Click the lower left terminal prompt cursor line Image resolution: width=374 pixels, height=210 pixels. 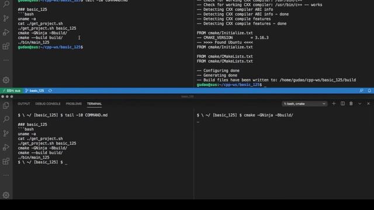click(x=43, y=162)
